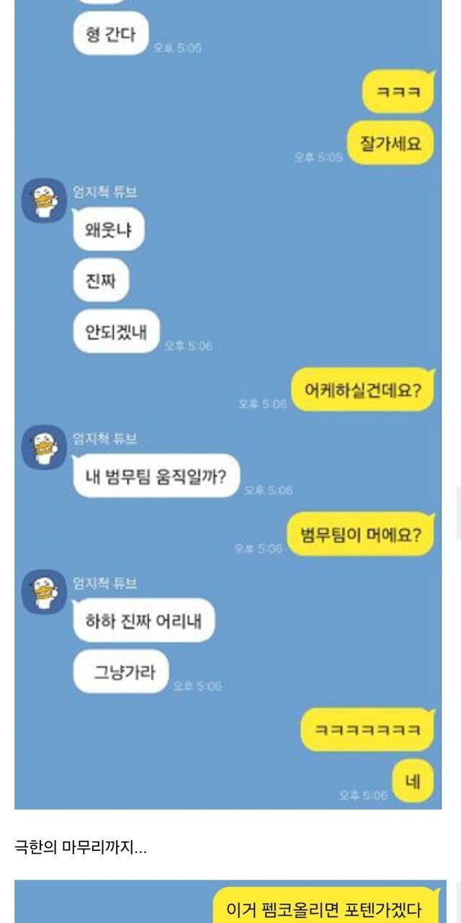Image resolution: width=461 pixels, height=923 pixels.
Task: Tap the middle 엄지척 튜브 profile avatar
Action: [44, 447]
